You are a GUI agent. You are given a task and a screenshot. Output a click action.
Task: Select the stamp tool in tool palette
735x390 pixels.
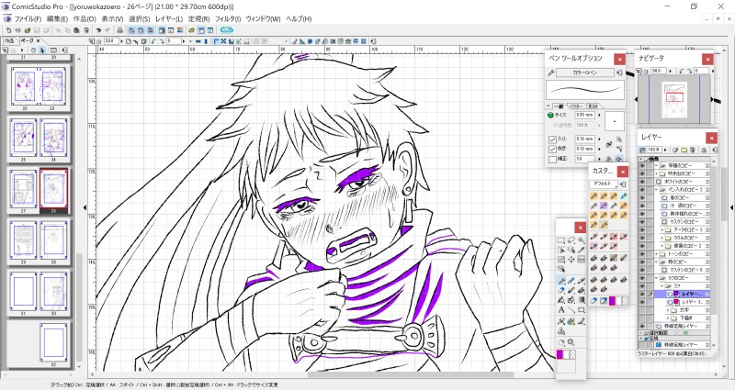point(561,330)
